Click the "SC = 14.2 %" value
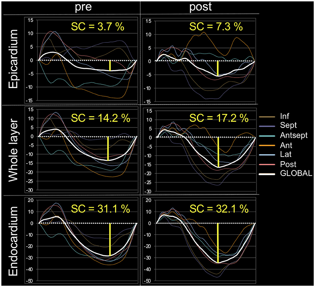315x287 pixels. 100,118
